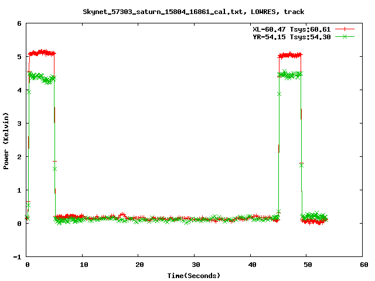Click the y-axis tick label 2
Screen dimensions: 375x281
(19, 157)
